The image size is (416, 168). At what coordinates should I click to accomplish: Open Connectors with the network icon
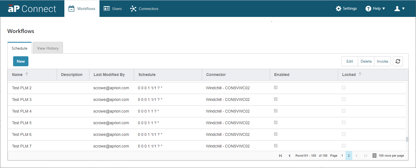click(x=133, y=9)
